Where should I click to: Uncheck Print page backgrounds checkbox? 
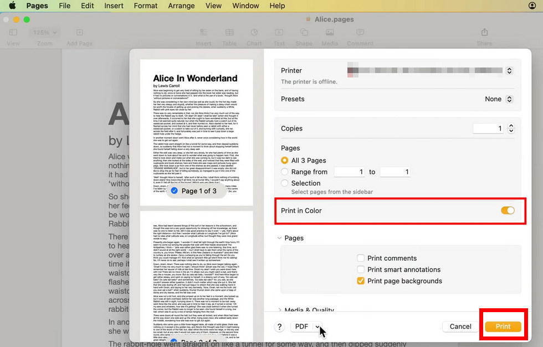pos(361,281)
